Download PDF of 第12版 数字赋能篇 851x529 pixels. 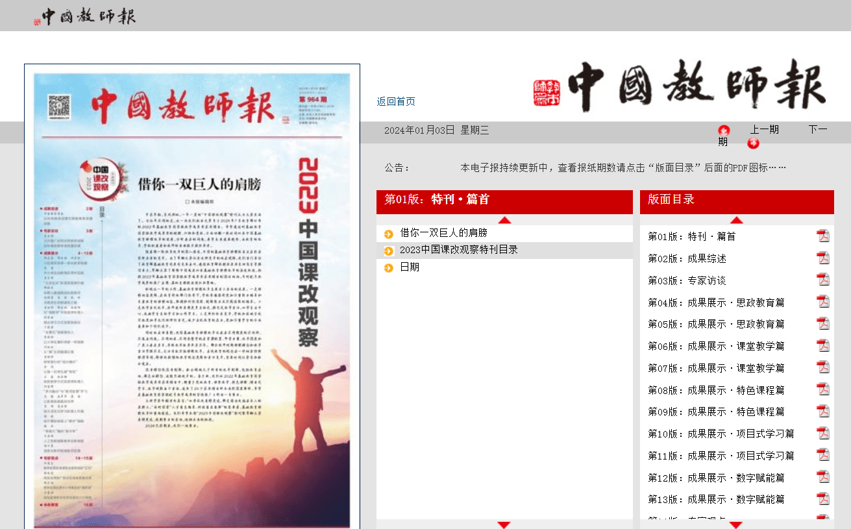coord(823,477)
